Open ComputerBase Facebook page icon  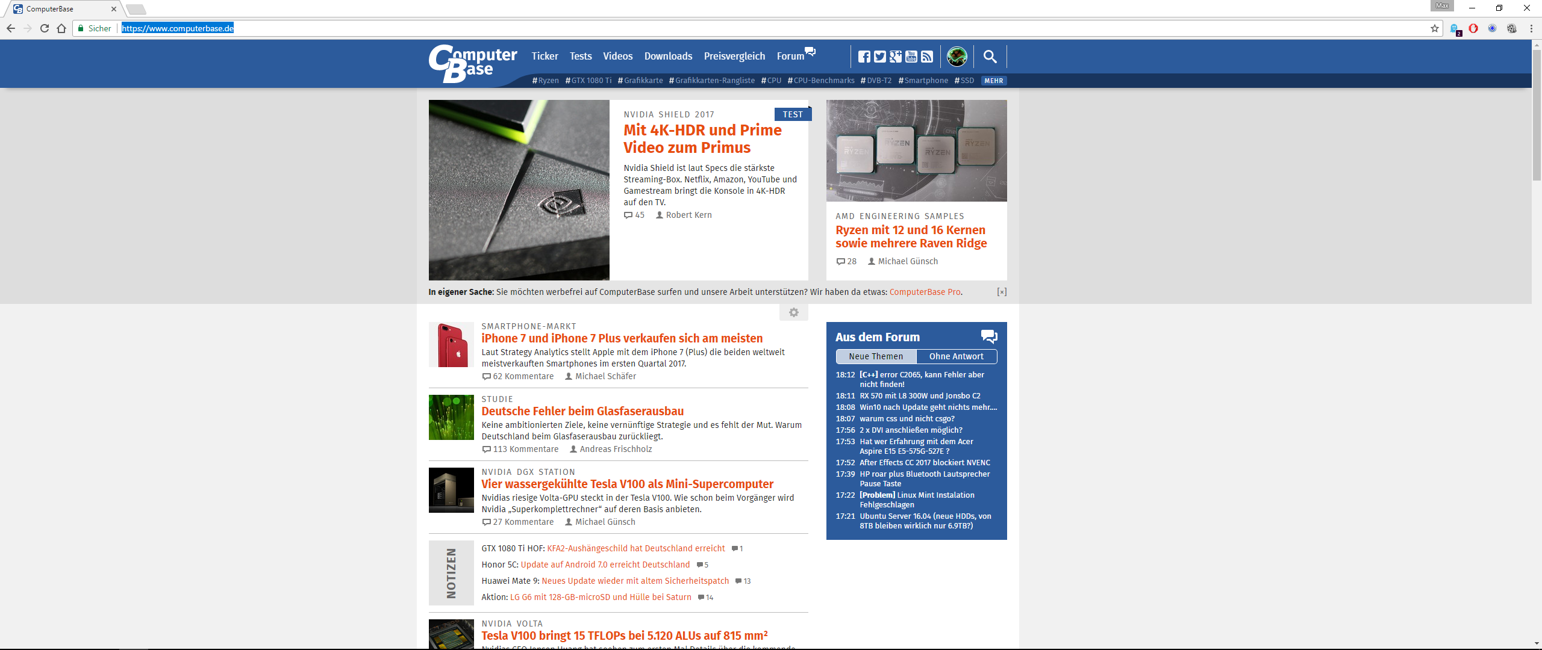[864, 57]
